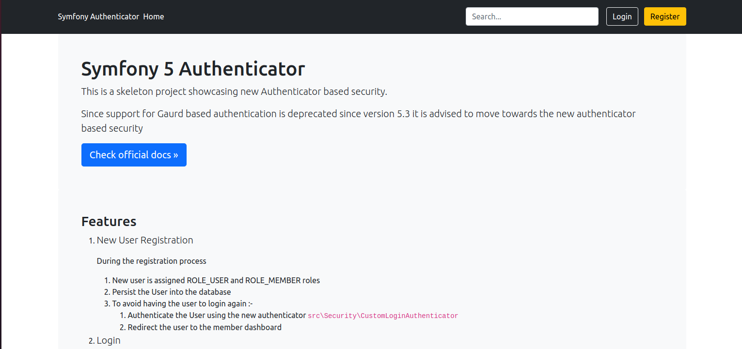This screenshot has width=742, height=349.
Task: Click the Login item under Features
Action: pyautogui.click(x=108, y=340)
